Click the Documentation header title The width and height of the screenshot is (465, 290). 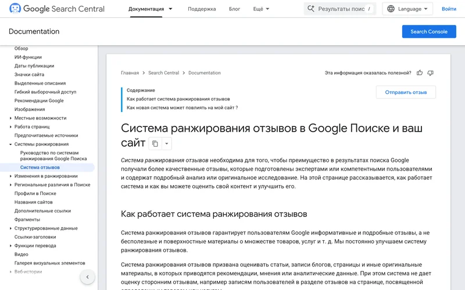click(34, 31)
